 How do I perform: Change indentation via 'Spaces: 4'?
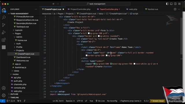coord(70,101)
